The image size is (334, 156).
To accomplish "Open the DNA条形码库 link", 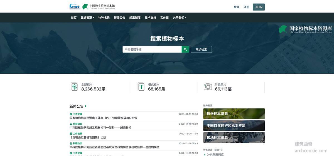I will 215,155.
